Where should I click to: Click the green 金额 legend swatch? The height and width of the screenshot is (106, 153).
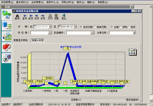tap(130, 51)
